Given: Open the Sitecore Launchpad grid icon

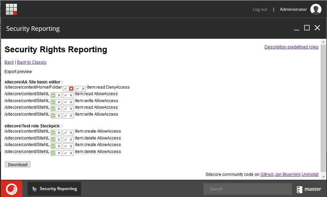Looking at the screenshot, I should pyautogui.click(x=11, y=9).
